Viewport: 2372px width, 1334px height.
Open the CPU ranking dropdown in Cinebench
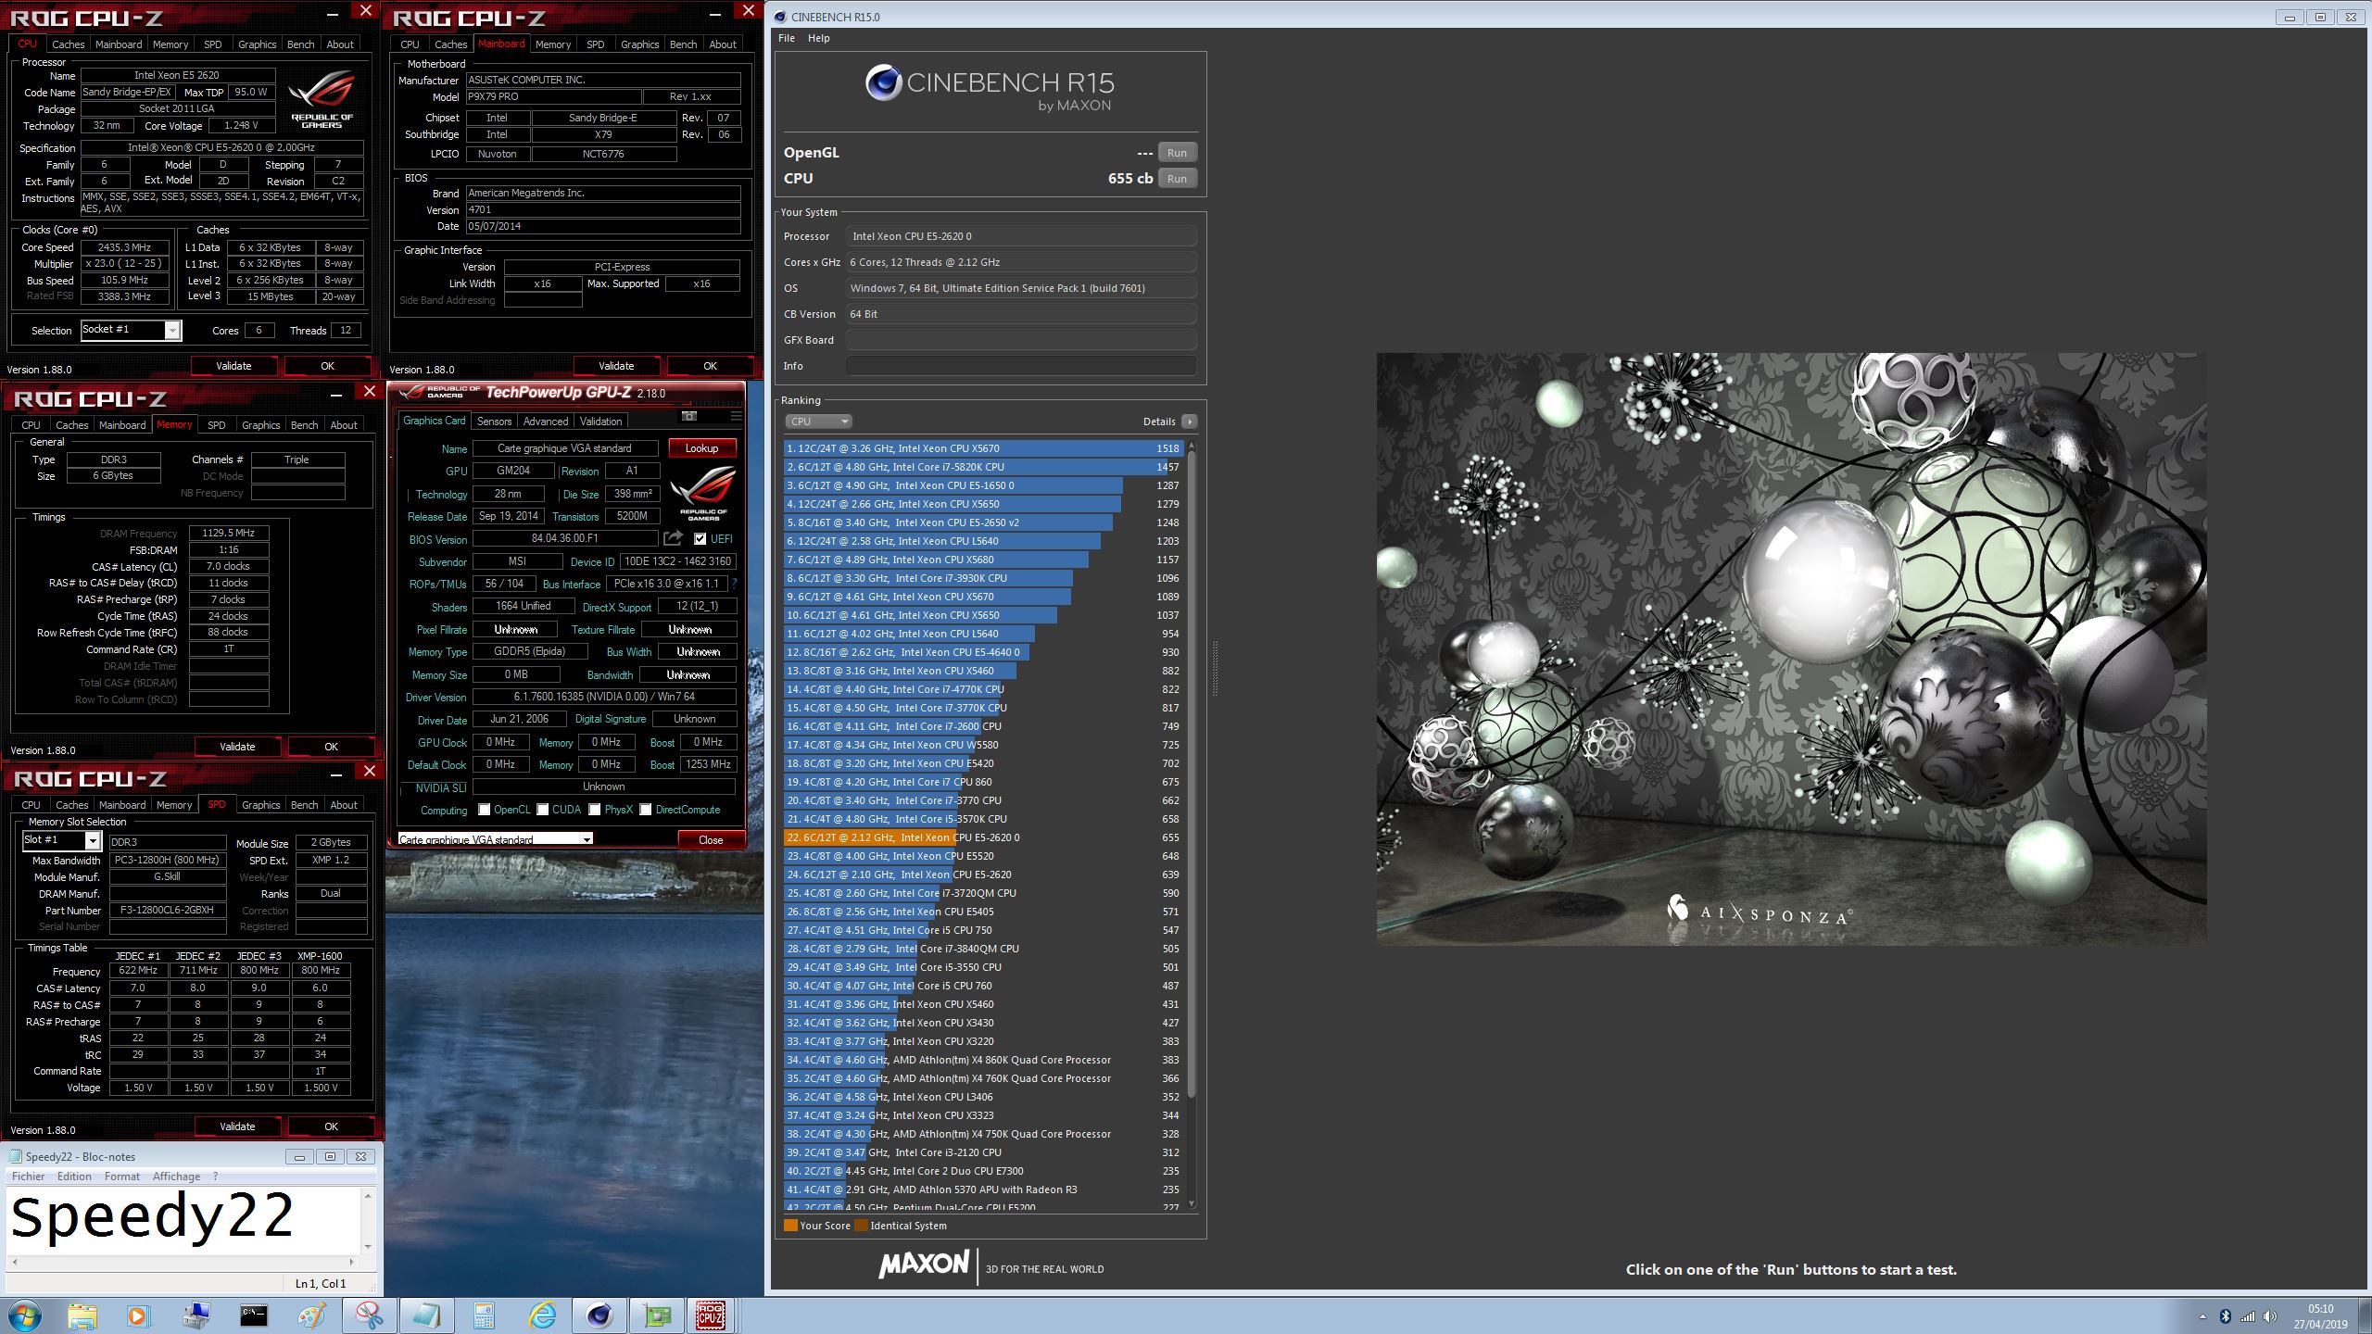click(x=818, y=422)
